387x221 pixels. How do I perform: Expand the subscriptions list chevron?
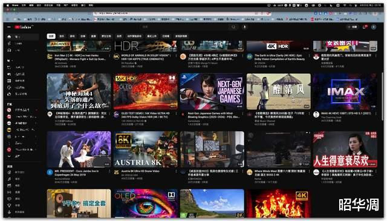[9, 156]
